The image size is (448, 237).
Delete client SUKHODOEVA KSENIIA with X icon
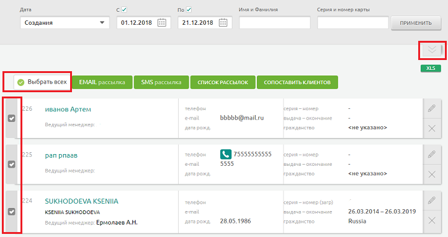[x=432, y=220]
